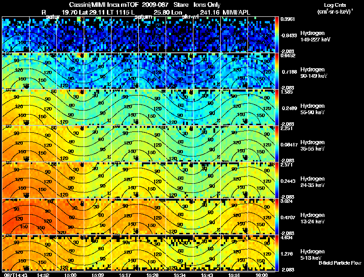
Task: Click the 15:09 time axis label
Action: (97, 275)
